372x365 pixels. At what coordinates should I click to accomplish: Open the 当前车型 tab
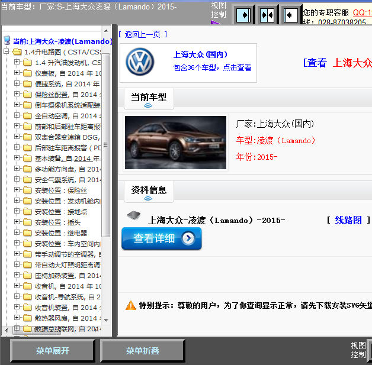pyautogui.click(x=149, y=99)
